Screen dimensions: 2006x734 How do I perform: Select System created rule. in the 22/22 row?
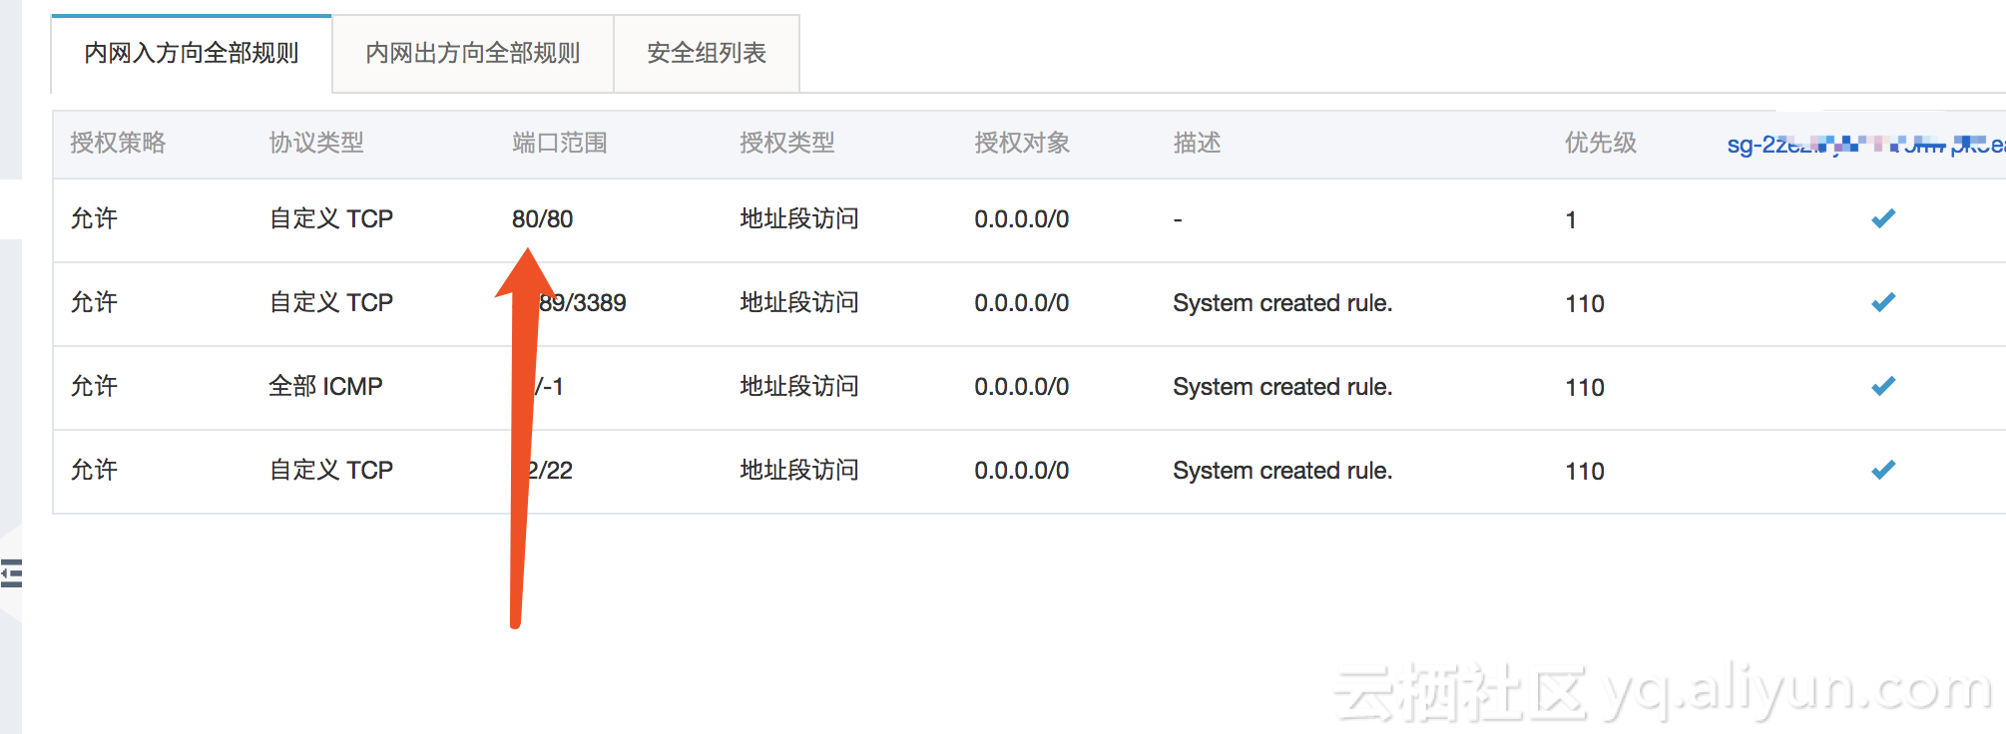pos(1282,471)
